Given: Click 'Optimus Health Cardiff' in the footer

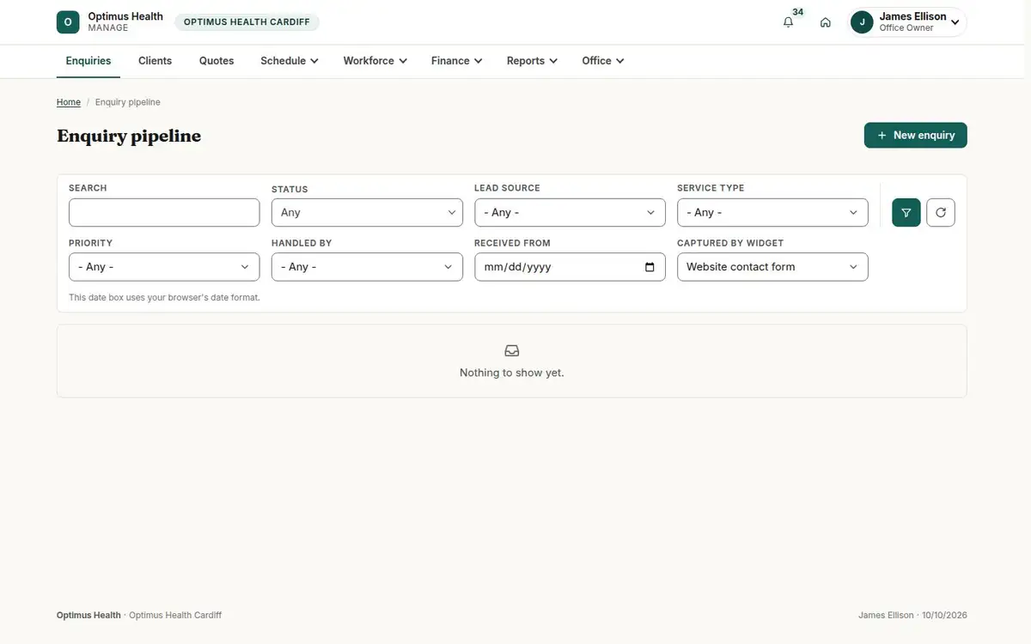Looking at the screenshot, I should point(175,615).
